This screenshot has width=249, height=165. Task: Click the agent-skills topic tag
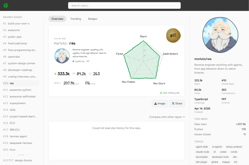click(x=202, y=147)
